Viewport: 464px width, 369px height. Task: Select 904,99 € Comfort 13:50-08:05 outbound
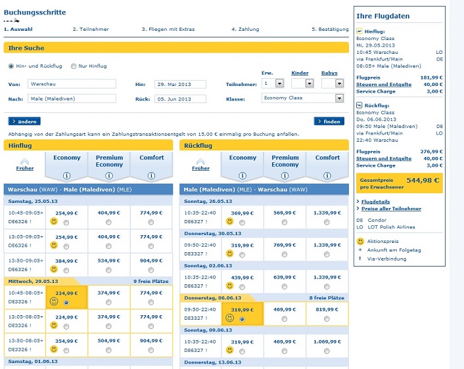pyautogui.click(x=151, y=350)
